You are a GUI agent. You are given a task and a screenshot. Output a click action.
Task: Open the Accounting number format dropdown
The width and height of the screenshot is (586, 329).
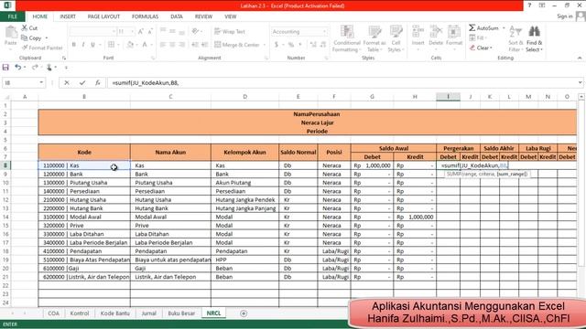pos(324,32)
